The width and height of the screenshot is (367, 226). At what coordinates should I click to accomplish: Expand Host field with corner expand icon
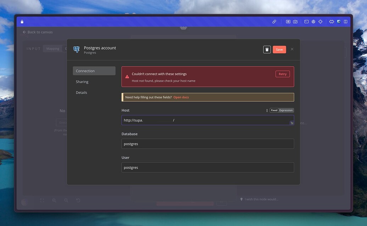[291, 123]
